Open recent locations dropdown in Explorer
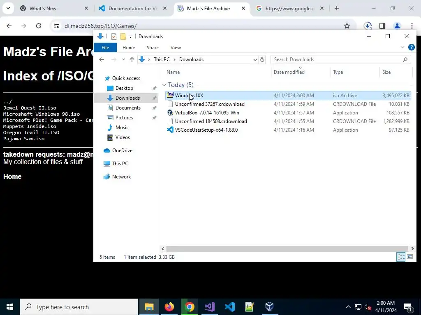The width and height of the screenshot is (421, 315). pos(123,59)
